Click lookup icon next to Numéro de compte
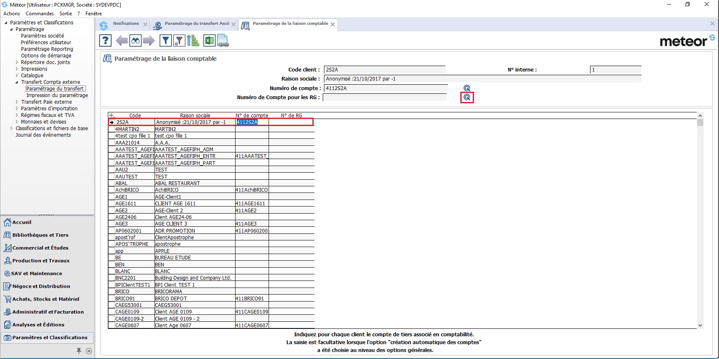The image size is (719, 359). pos(467,88)
